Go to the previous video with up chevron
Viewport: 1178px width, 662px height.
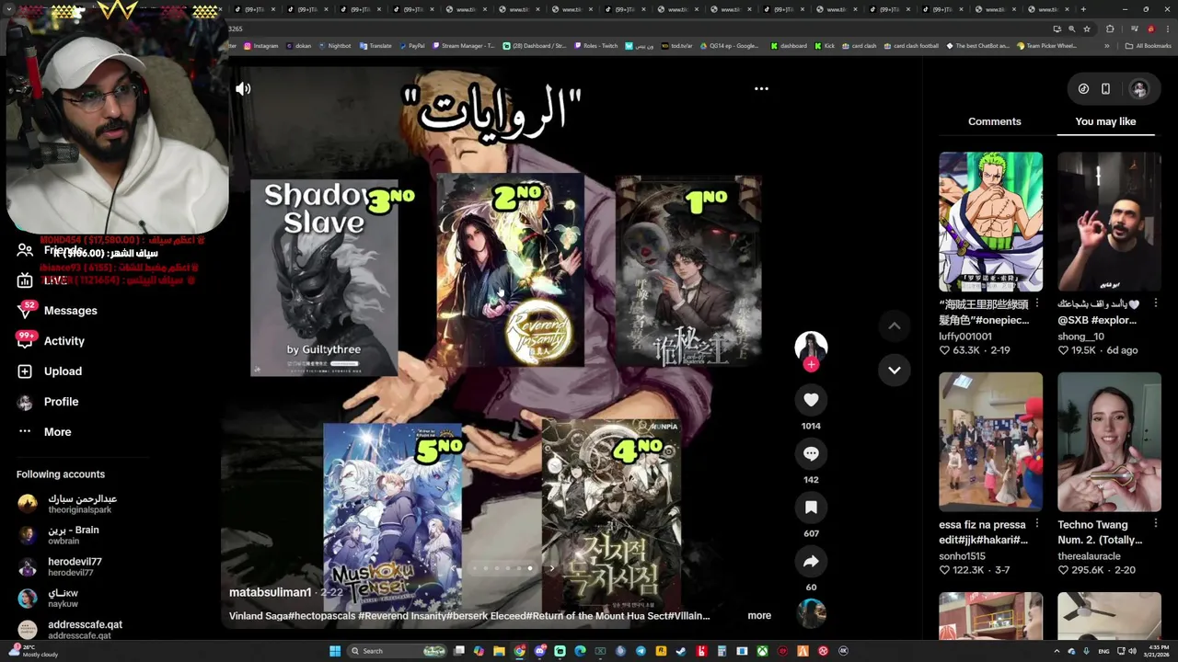(x=894, y=325)
